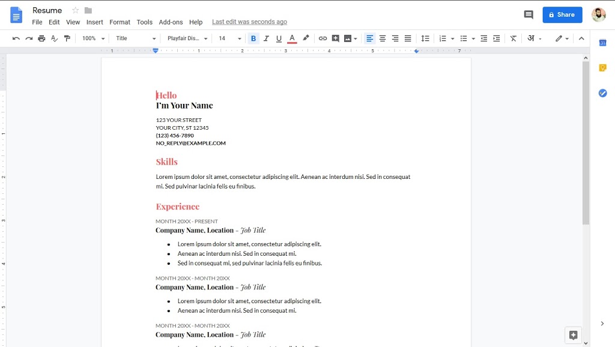The height and width of the screenshot is (347, 615).
Task: Open the input tools language dropdown
Action: [534, 38]
